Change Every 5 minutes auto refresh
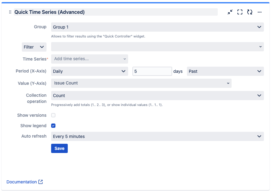Screen dimensions: 271x192 coord(157,136)
